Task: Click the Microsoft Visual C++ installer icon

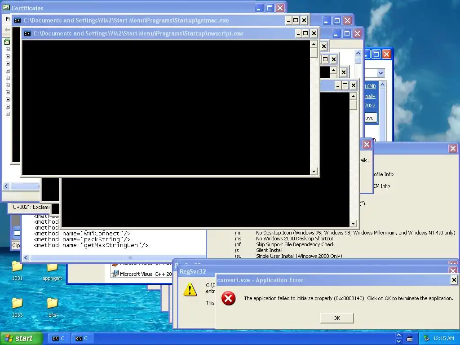Action: [115, 274]
